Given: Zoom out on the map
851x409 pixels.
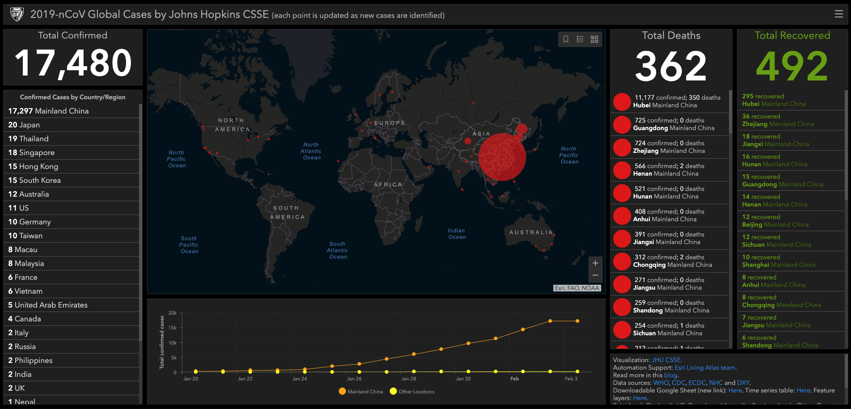Looking at the screenshot, I should click(595, 275).
